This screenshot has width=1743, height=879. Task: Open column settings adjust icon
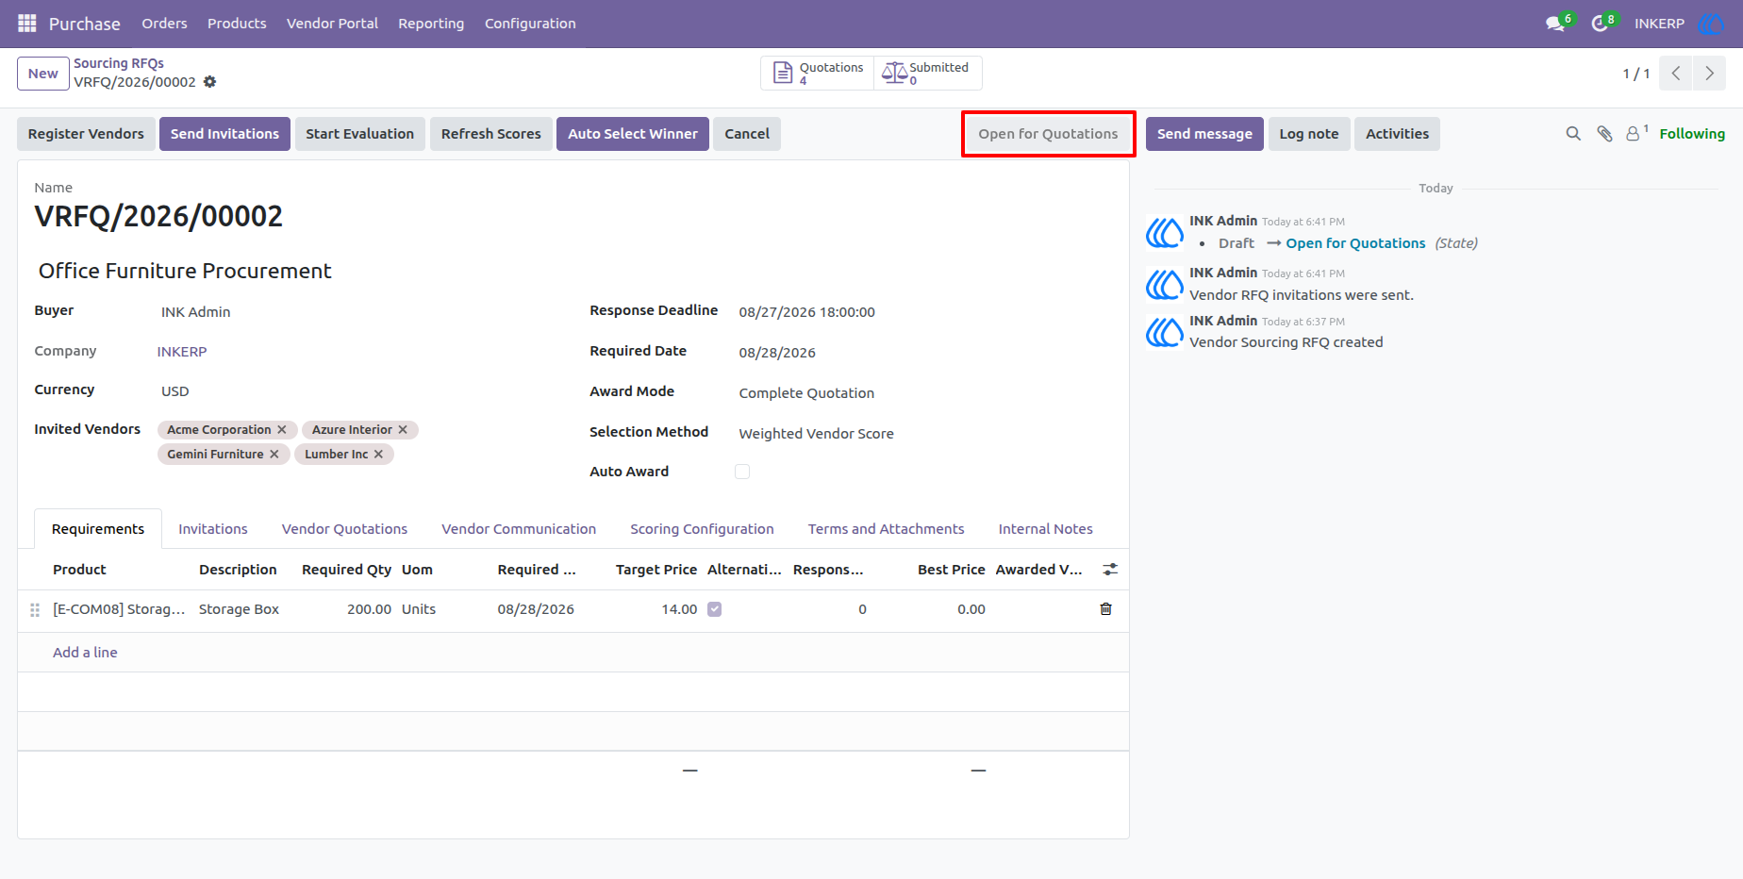coord(1110,570)
